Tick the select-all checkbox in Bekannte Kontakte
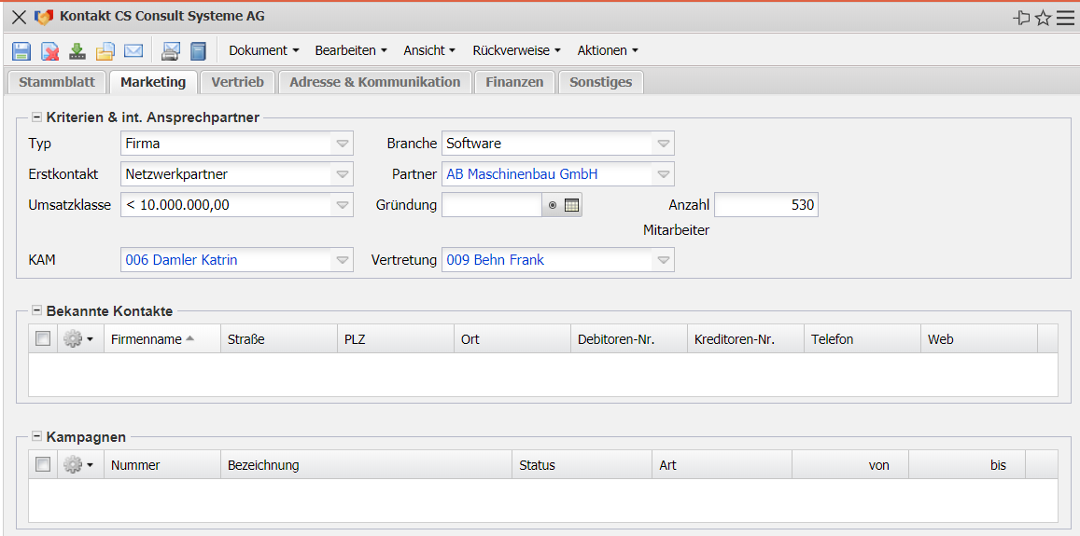 (x=43, y=339)
